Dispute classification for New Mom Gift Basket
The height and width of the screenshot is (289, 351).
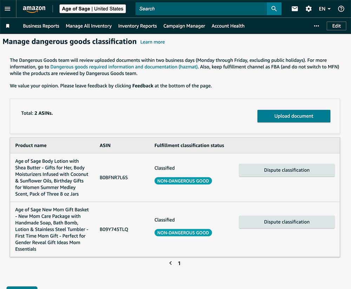tap(286, 222)
